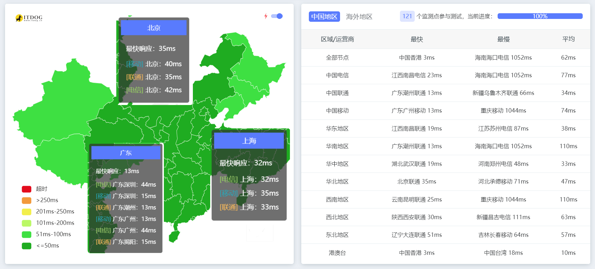Toggle the yellow 201ms-250ms legend swatch
The image size is (595, 269).
(26, 212)
